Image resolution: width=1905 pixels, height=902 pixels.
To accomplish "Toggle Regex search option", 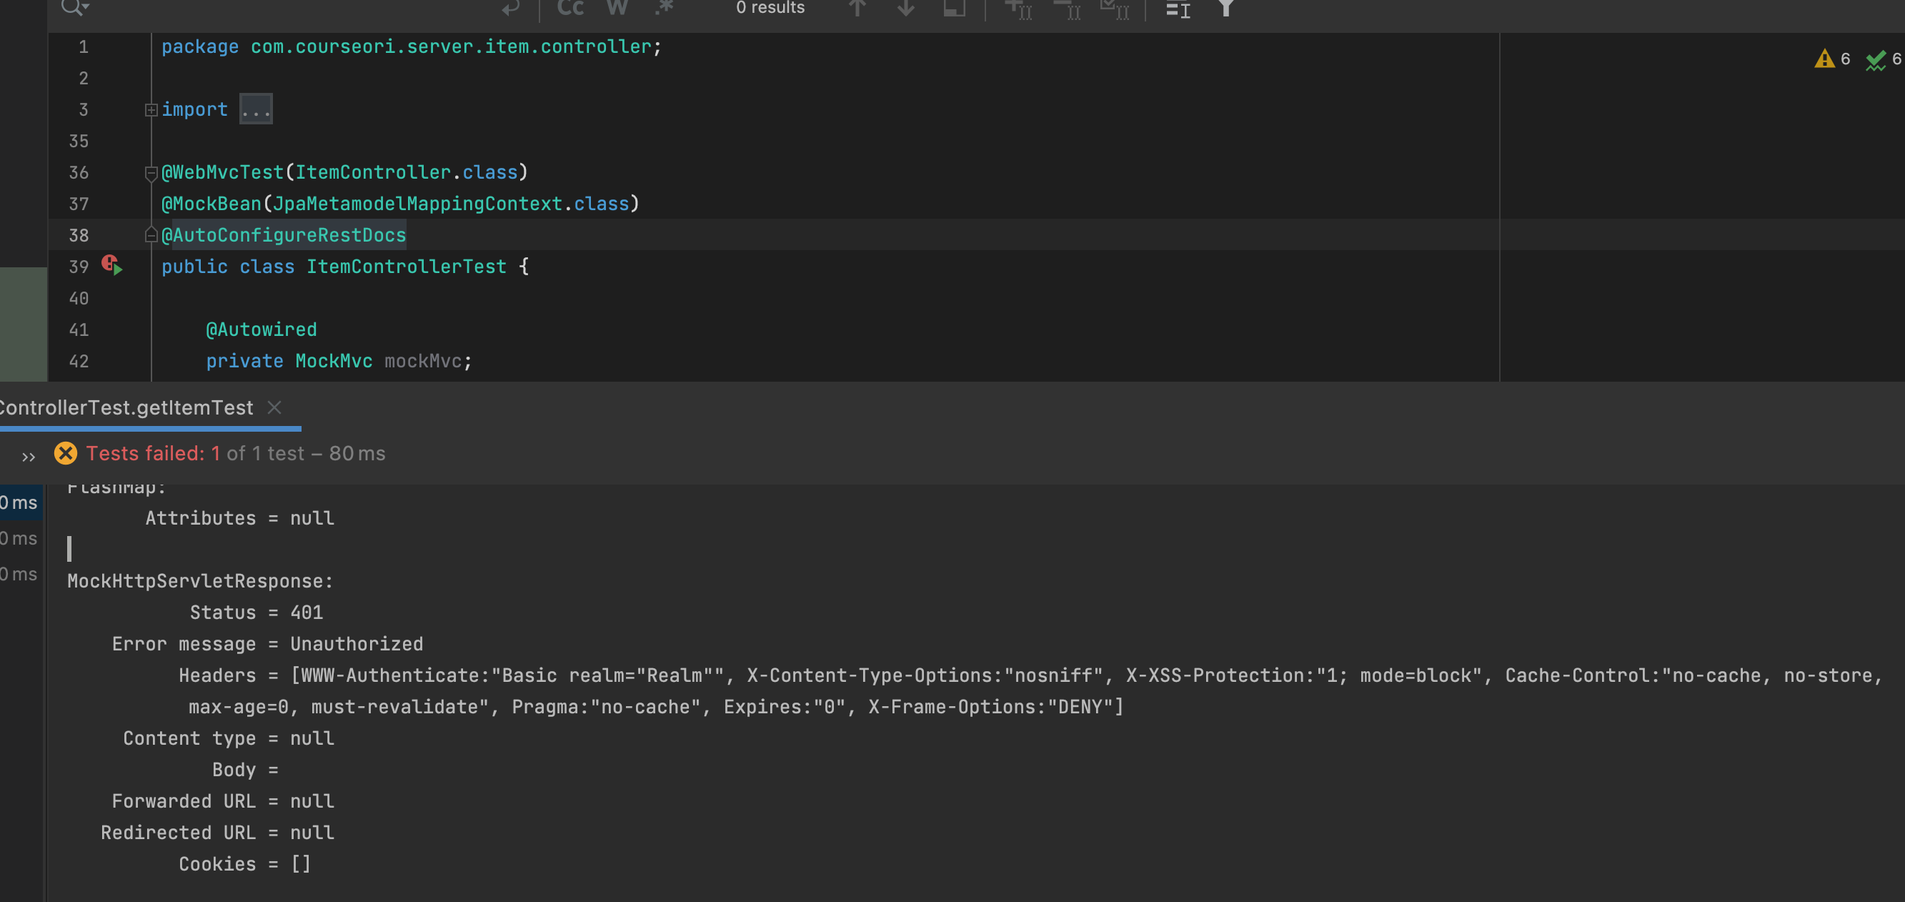I will click(x=664, y=7).
